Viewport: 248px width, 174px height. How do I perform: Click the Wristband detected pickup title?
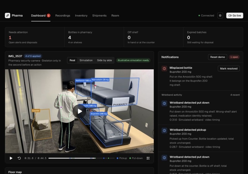[x=188, y=130]
